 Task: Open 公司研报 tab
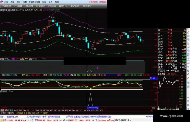(27, 113)
